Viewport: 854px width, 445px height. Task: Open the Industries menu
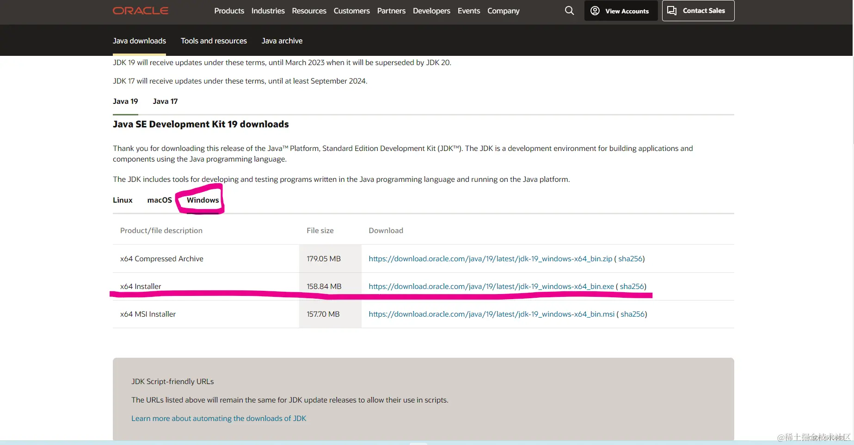click(x=268, y=11)
